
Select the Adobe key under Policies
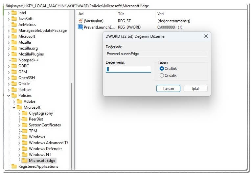click(30, 101)
